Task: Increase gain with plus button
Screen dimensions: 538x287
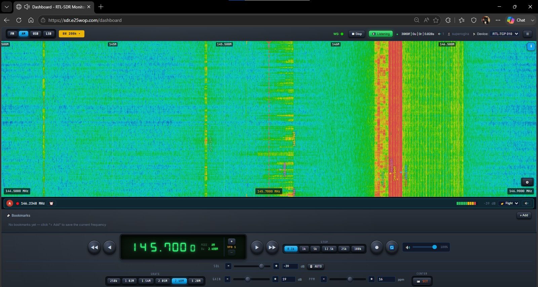Action: [x=275, y=279]
